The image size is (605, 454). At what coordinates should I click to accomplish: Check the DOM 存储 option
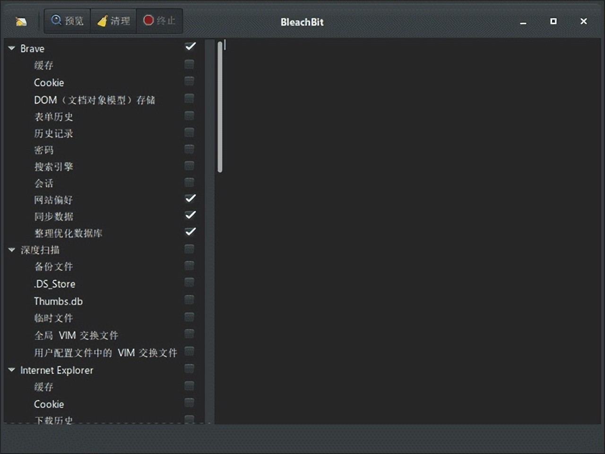pyautogui.click(x=189, y=98)
